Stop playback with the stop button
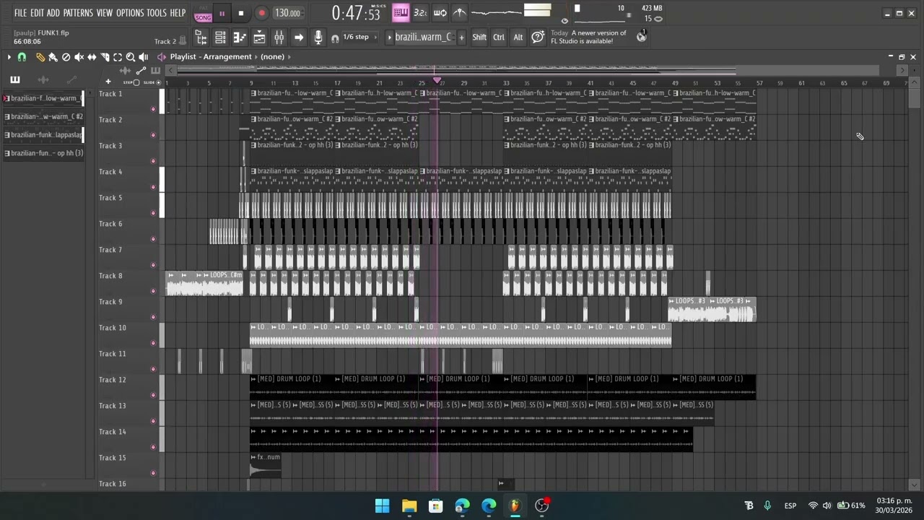Screen dimensions: 924x520 tap(241, 13)
